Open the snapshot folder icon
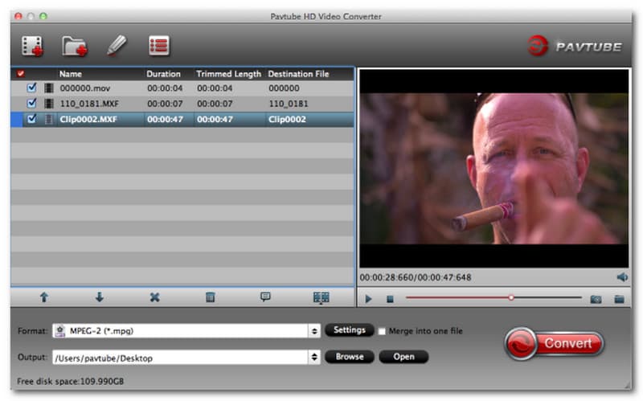The image size is (643, 401). [619, 299]
